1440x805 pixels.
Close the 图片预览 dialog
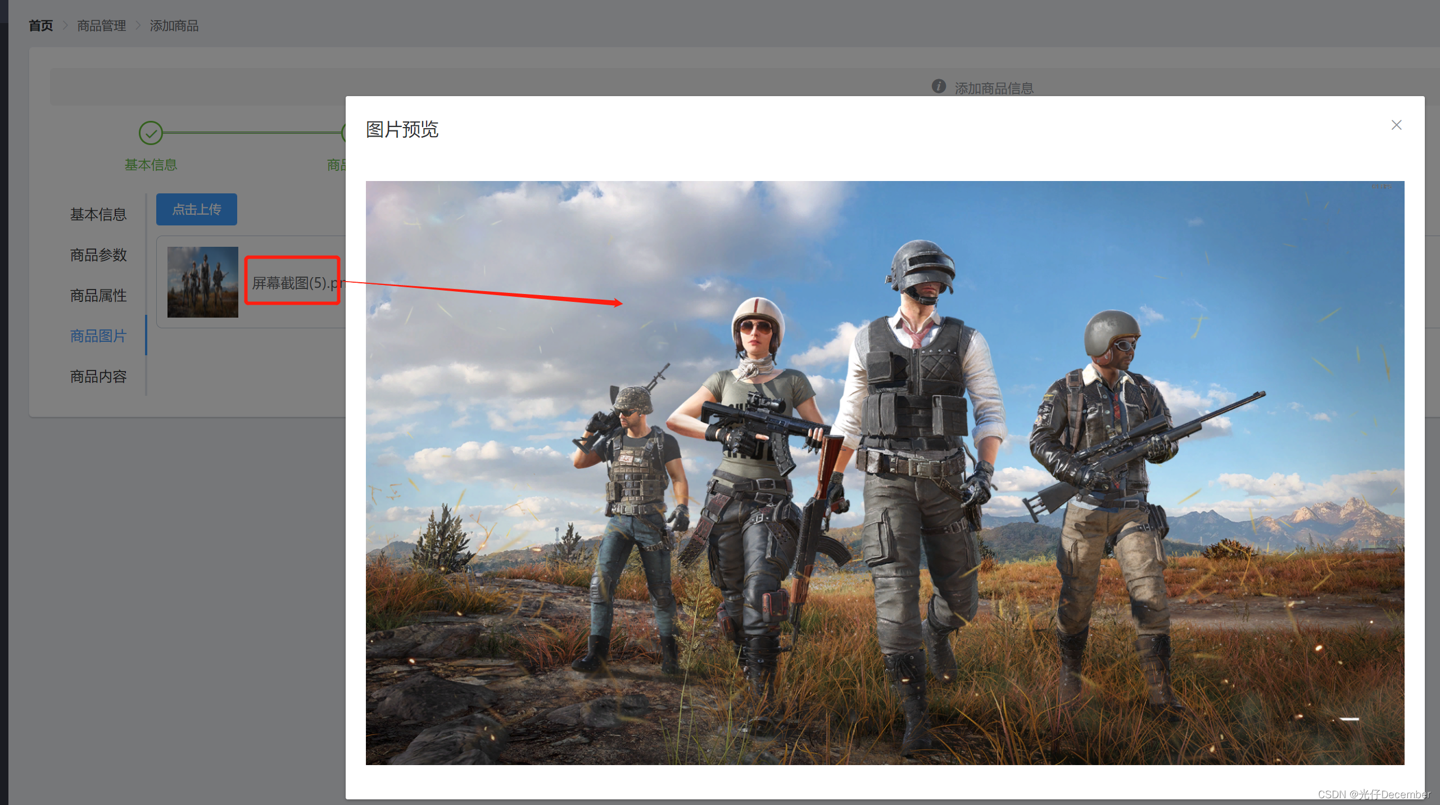(1396, 125)
